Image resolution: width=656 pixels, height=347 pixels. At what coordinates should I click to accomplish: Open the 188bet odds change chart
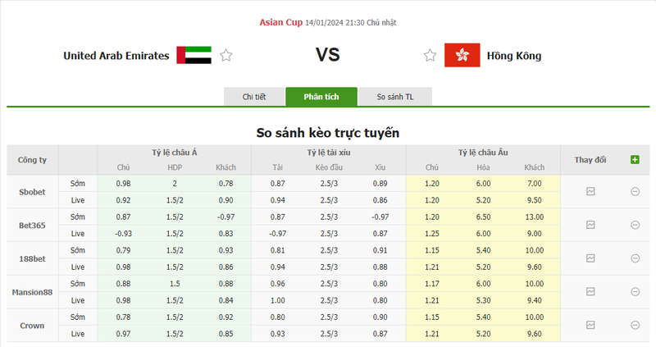click(590, 258)
